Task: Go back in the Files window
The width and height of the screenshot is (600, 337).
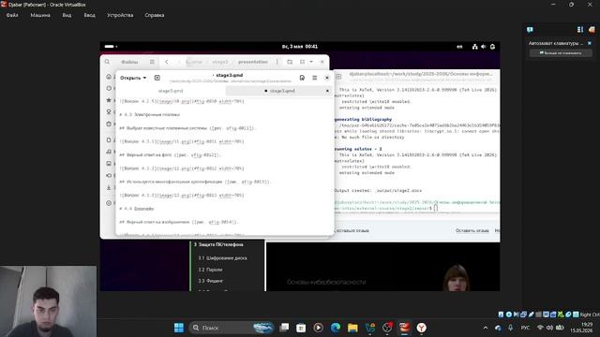Action: tap(167, 62)
